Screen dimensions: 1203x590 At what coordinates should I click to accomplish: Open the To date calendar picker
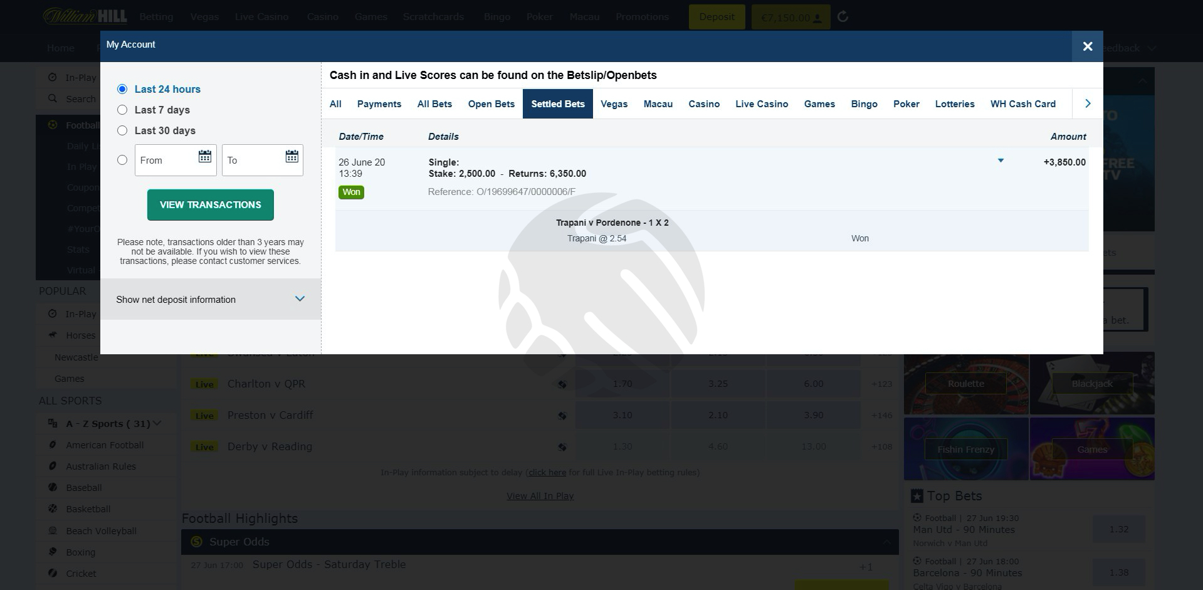click(292, 157)
